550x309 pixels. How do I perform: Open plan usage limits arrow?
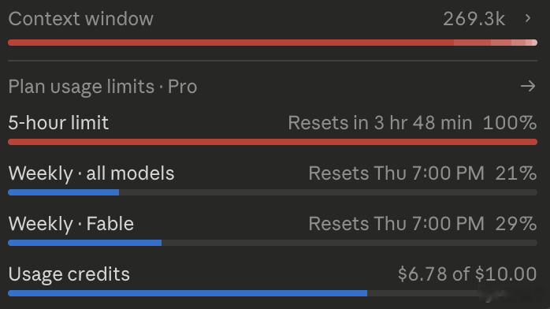click(528, 86)
